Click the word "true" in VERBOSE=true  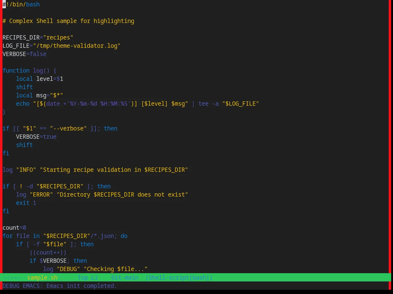tap(50, 137)
